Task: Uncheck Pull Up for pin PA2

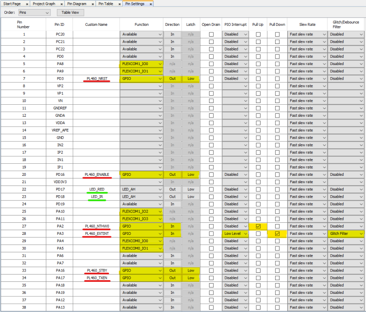Action: point(258,226)
